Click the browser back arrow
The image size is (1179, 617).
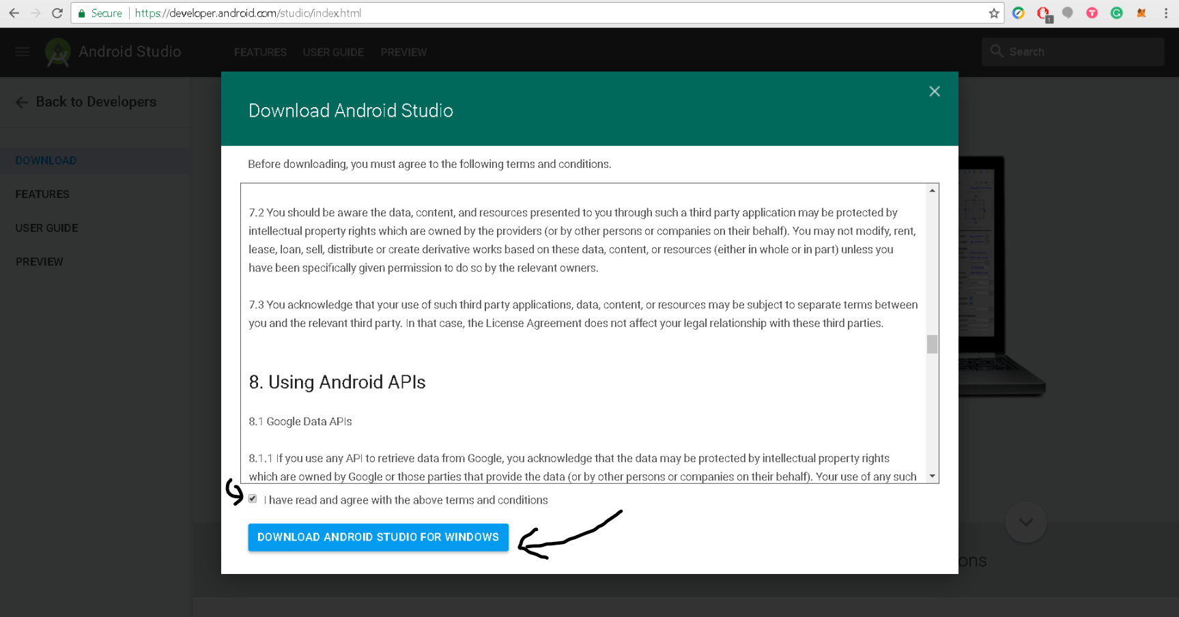[x=14, y=13]
